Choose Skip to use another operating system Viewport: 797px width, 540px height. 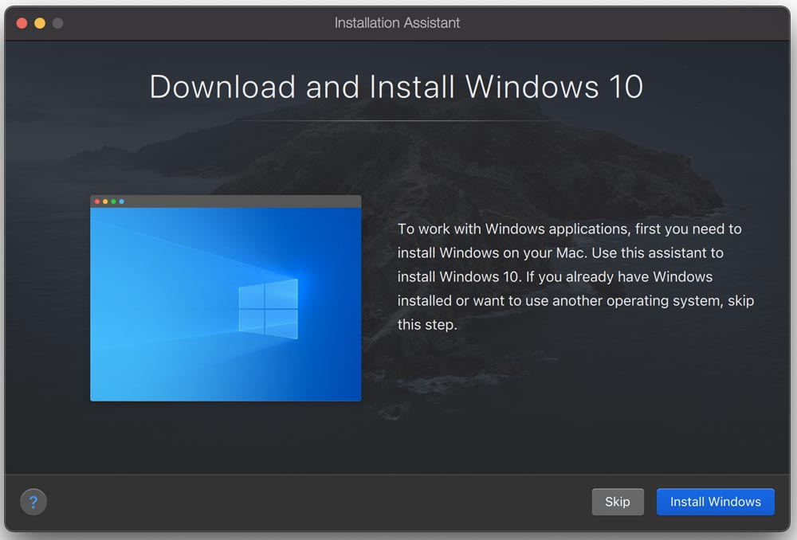(x=618, y=502)
